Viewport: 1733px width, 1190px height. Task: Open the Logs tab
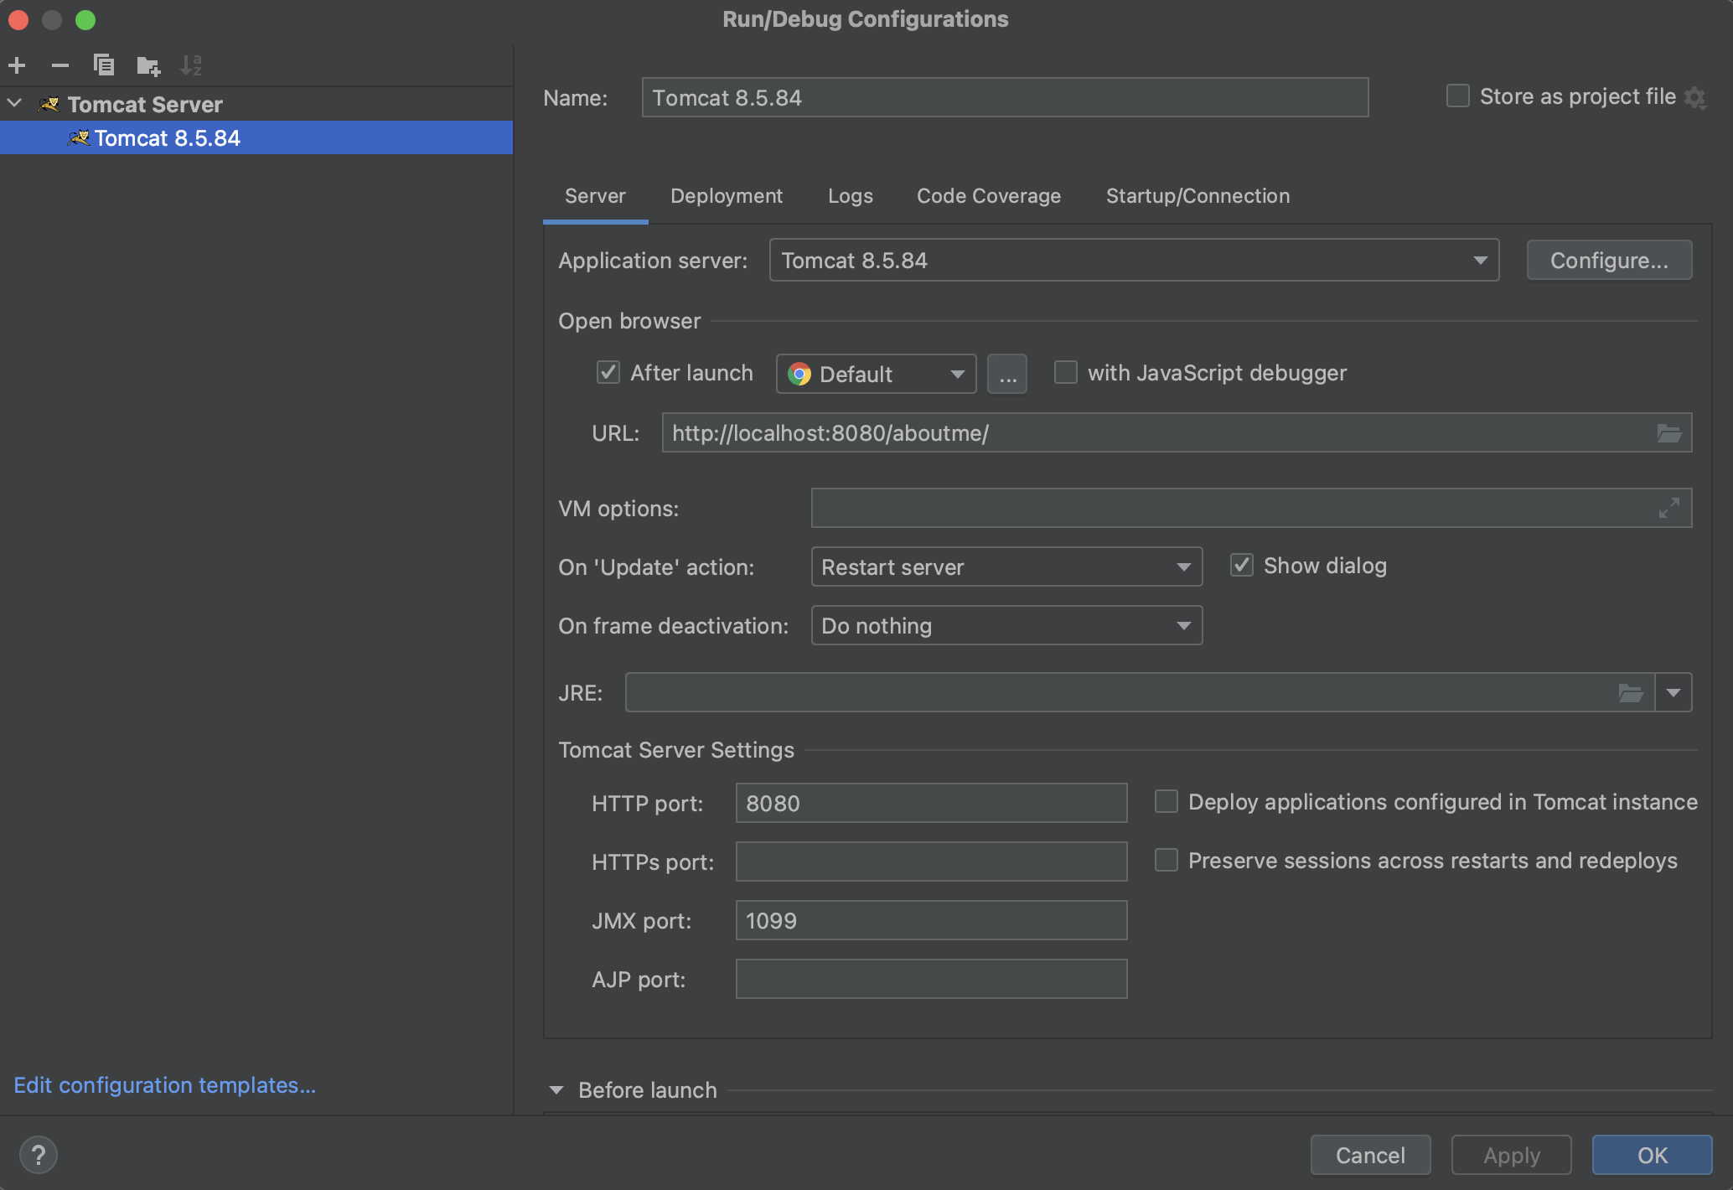coord(851,196)
